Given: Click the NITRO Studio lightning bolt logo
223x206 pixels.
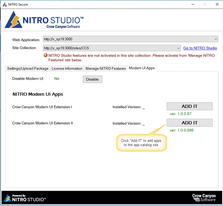Looking at the screenshot, I should (14, 20).
